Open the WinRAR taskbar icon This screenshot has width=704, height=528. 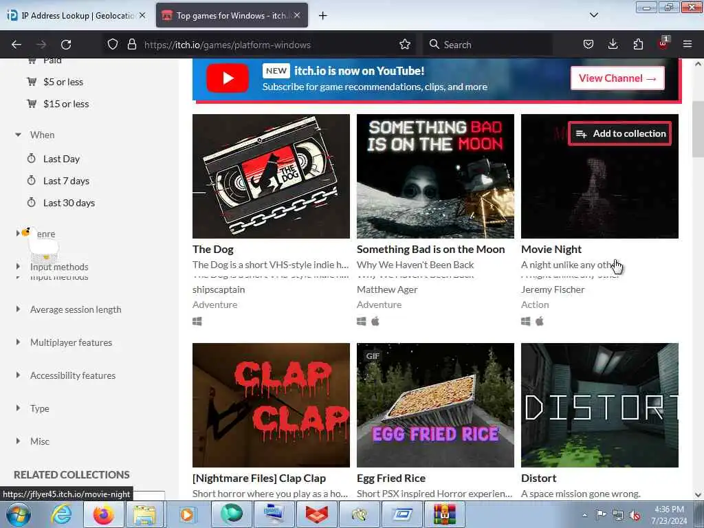445,515
